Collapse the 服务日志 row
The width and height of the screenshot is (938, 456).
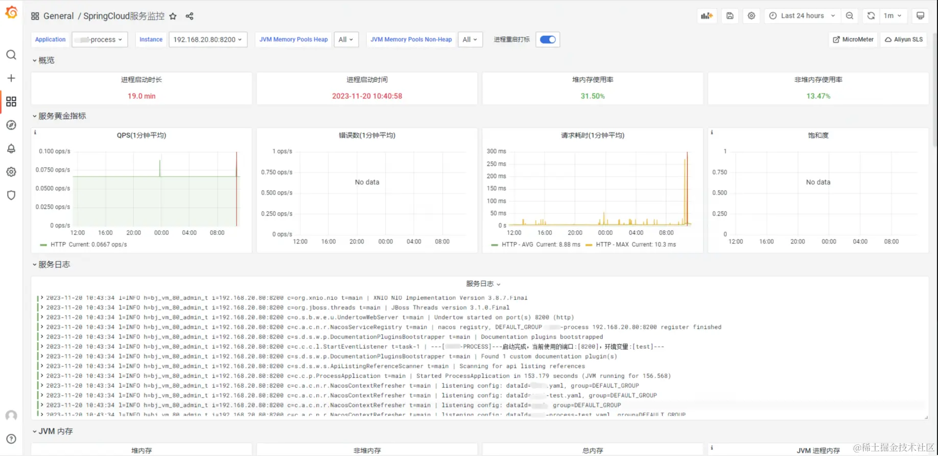click(51, 265)
